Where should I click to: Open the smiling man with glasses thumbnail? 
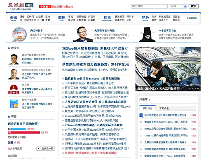82,34
